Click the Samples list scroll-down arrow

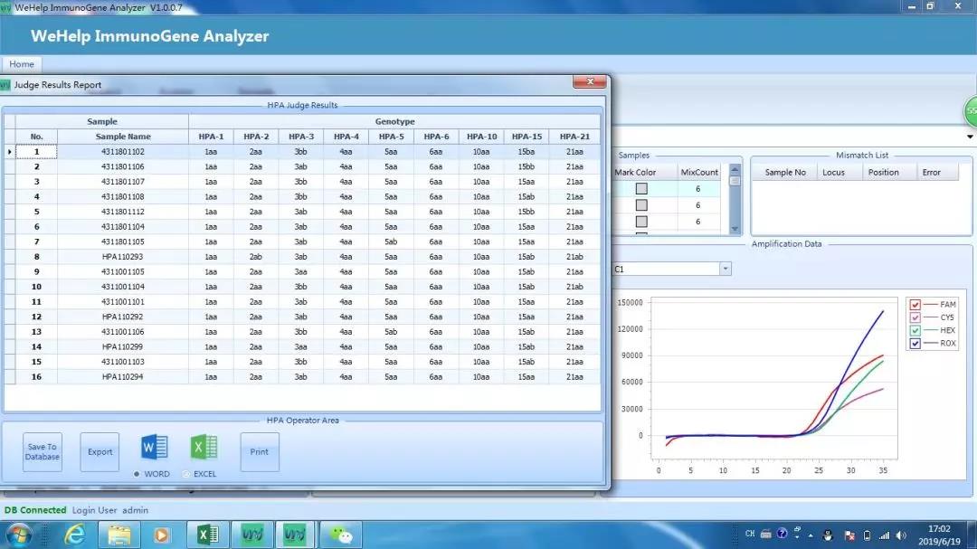(x=735, y=230)
